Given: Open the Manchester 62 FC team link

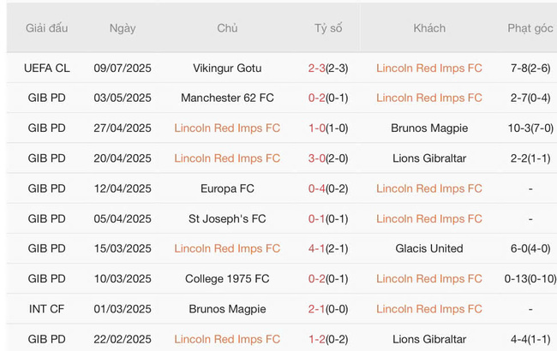Looking at the screenshot, I should pos(227,98).
